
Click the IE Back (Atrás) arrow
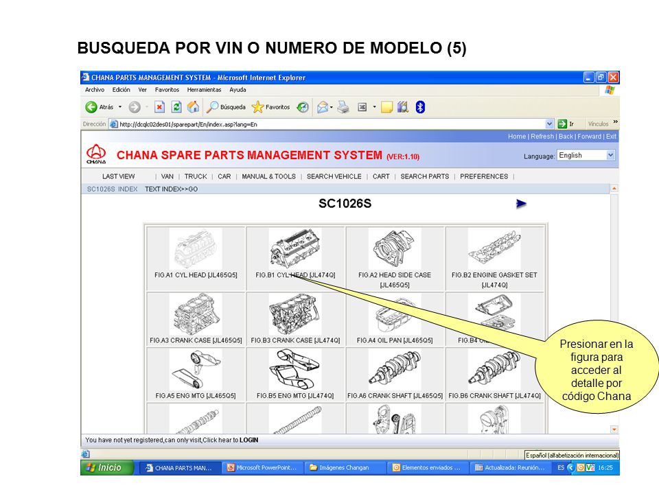click(91, 107)
